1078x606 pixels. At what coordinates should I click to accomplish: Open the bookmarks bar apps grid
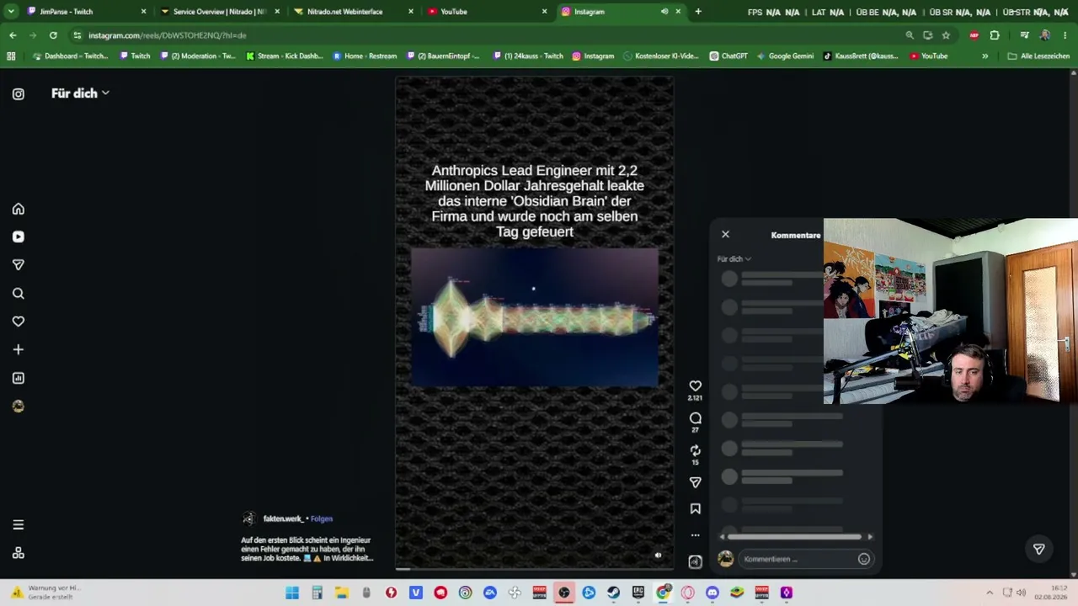click(11, 56)
